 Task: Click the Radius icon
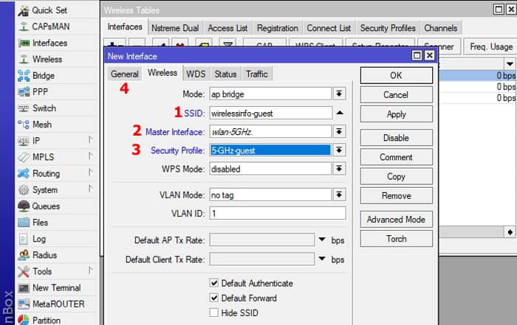[x=24, y=255]
